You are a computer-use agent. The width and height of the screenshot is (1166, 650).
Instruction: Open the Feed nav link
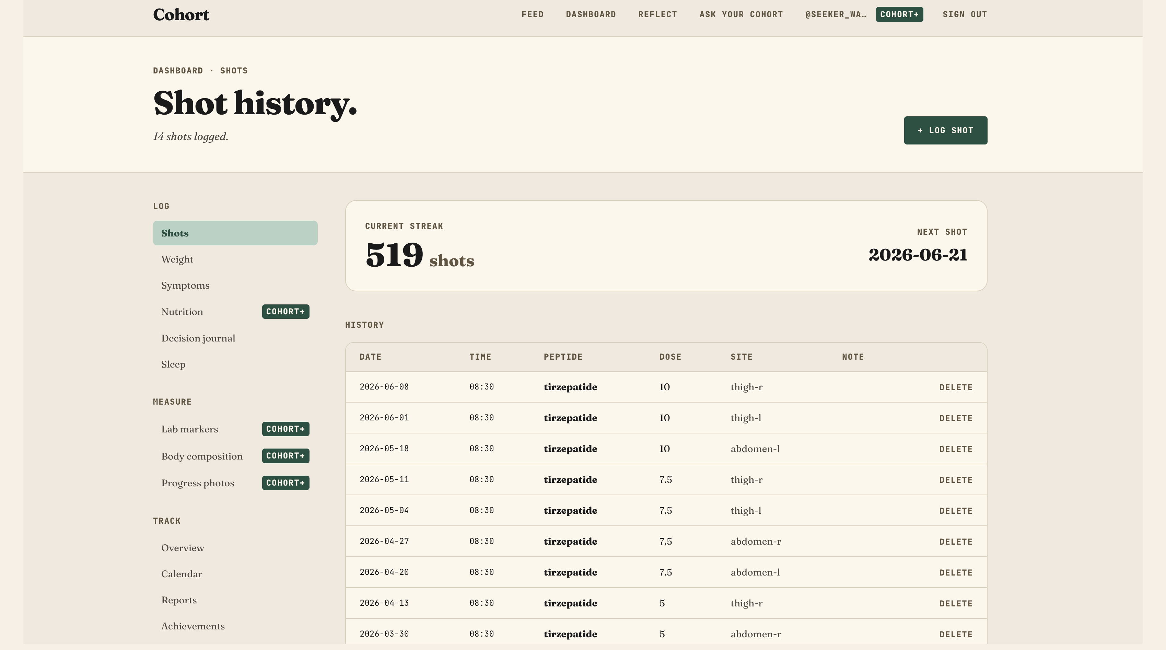click(532, 14)
